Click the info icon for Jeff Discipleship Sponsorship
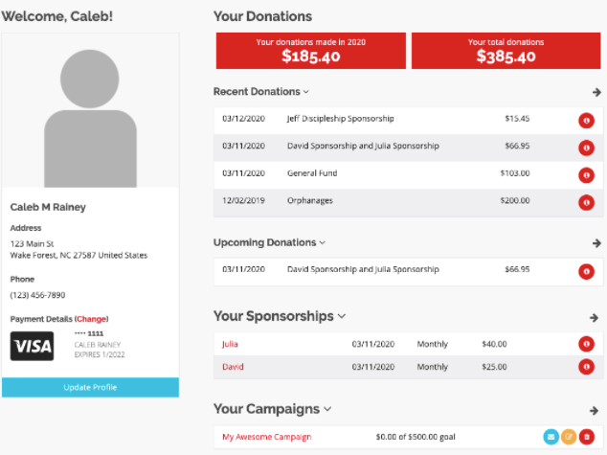607x455 pixels. pyautogui.click(x=586, y=121)
